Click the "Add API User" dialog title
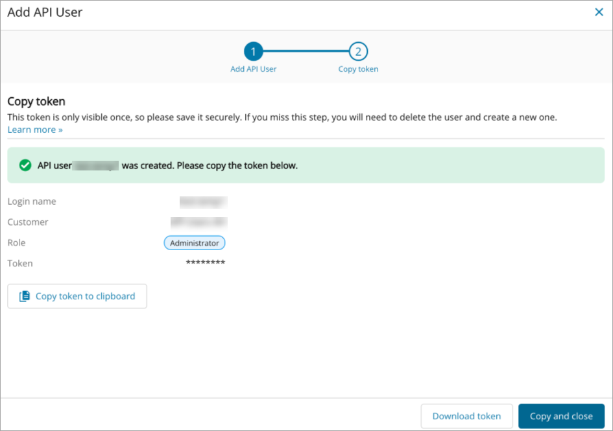613x431 pixels. point(45,12)
